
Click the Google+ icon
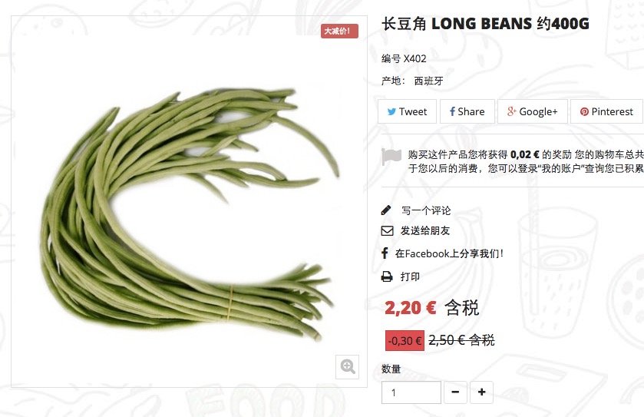[511, 111]
